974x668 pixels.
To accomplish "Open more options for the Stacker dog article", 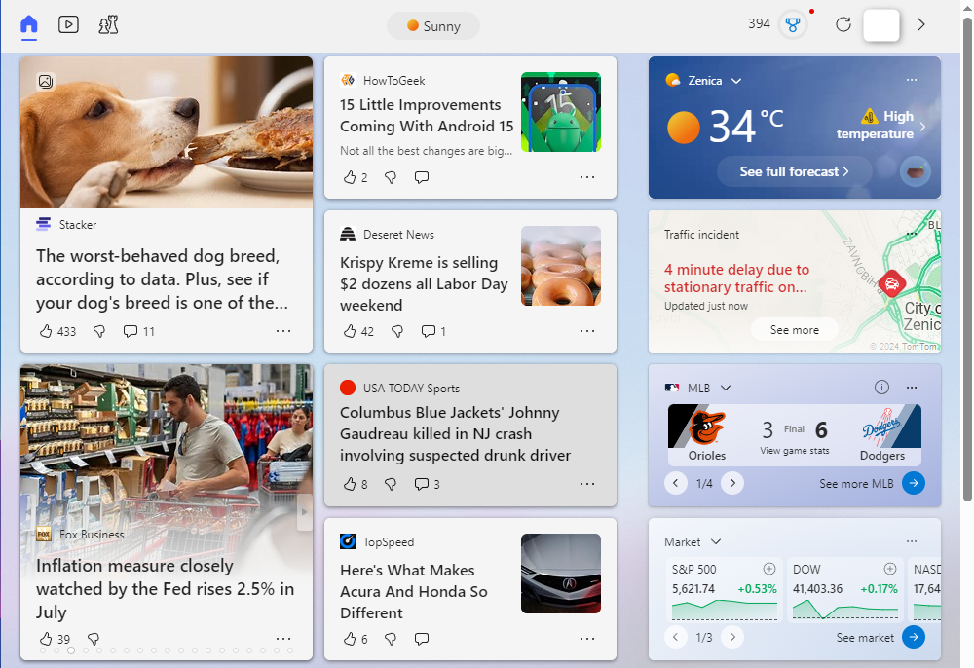I will (x=283, y=331).
